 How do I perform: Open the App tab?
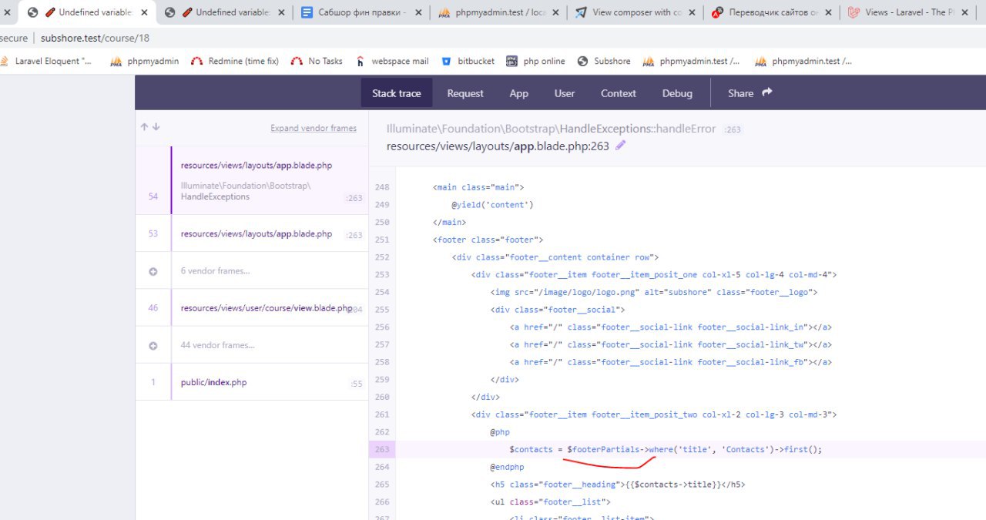(519, 93)
